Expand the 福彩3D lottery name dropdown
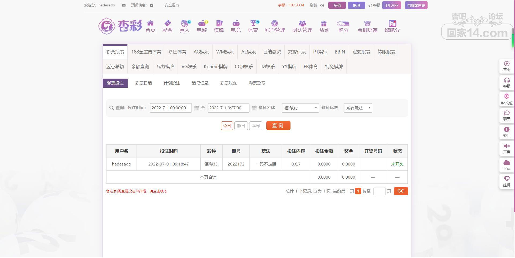Image resolution: width=515 pixels, height=258 pixels. (x=300, y=108)
